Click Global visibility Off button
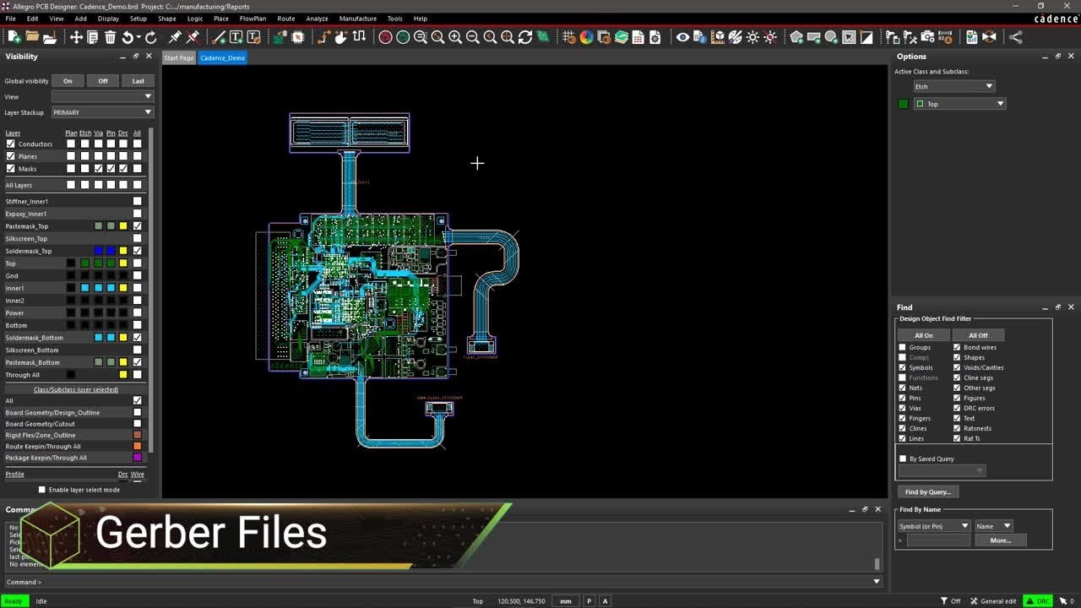 103,81
